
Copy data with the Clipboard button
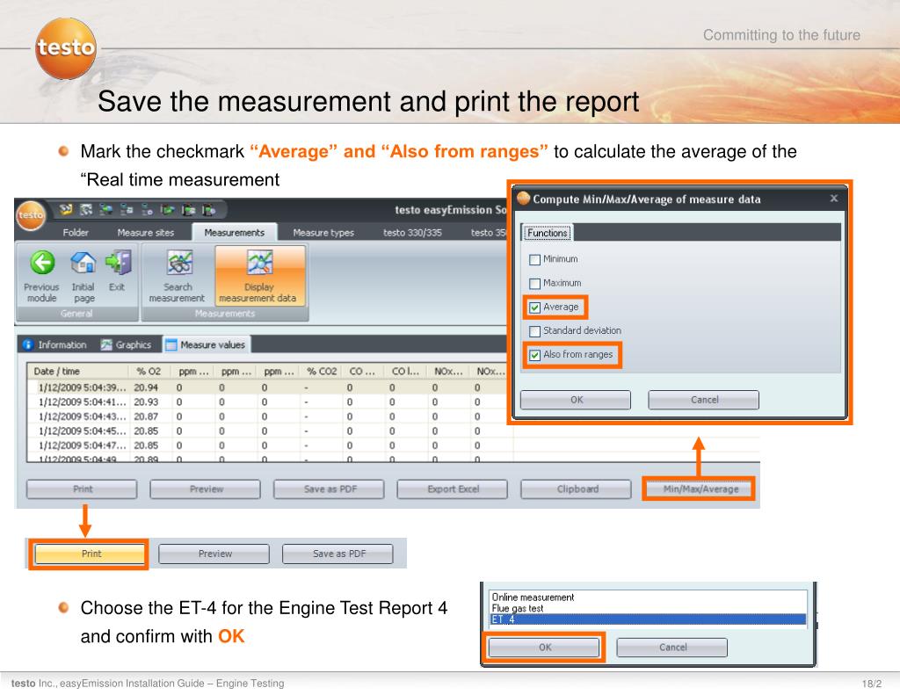coord(577,489)
